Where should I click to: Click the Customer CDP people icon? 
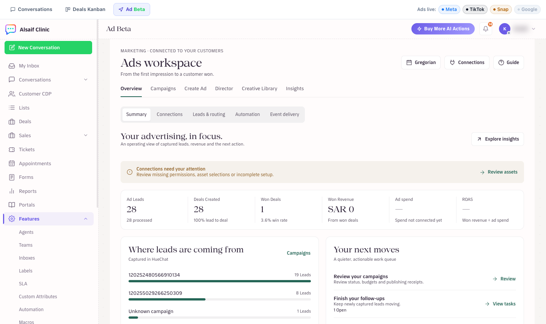12,94
